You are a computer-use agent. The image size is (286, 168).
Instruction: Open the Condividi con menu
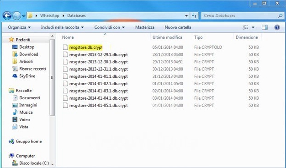110,27
